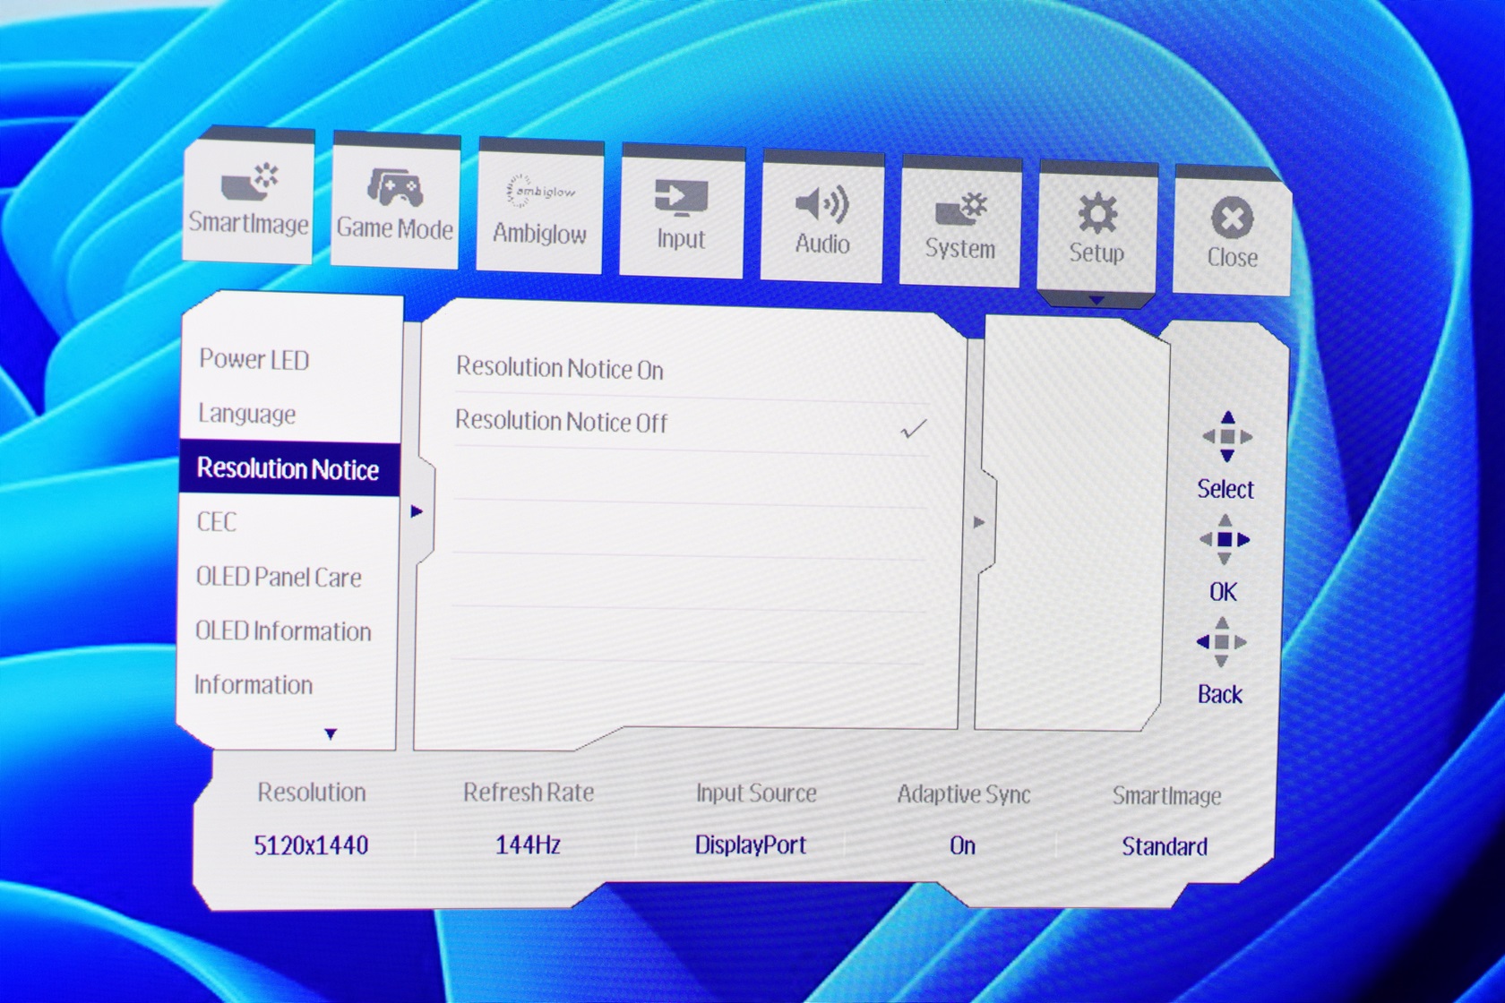Click the Select label text

coord(1225,489)
